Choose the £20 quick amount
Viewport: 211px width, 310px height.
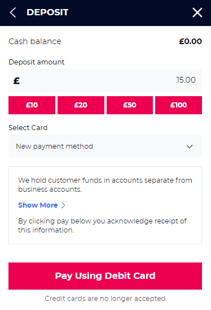tap(81, 105)
